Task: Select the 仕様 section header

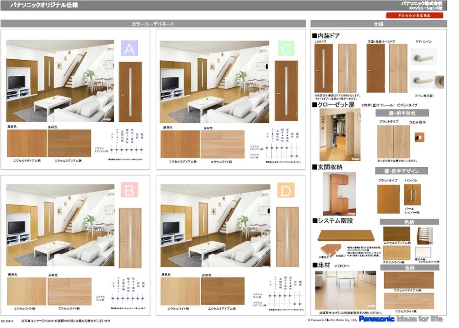Action: tap(379, 23)
